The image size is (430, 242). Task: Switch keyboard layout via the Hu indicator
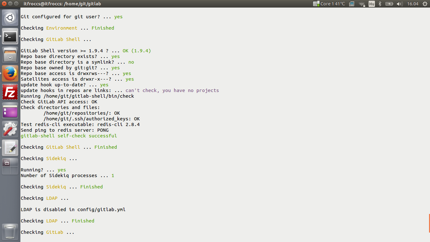(371, 4)
